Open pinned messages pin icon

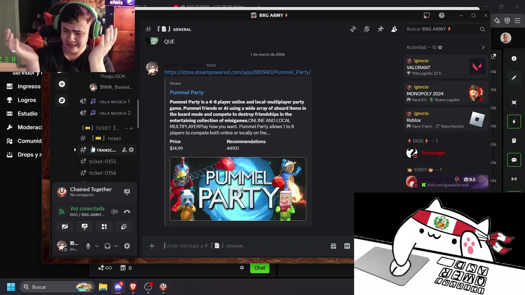click(381, 29)
